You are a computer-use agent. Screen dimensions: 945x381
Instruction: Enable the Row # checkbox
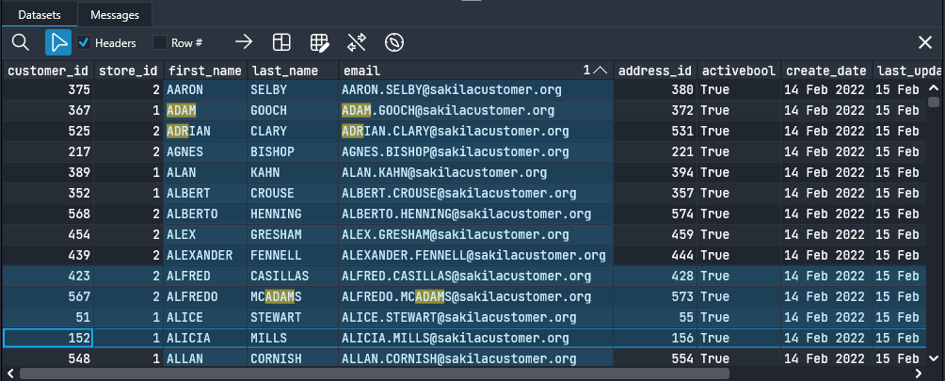[x=160, y=42]
